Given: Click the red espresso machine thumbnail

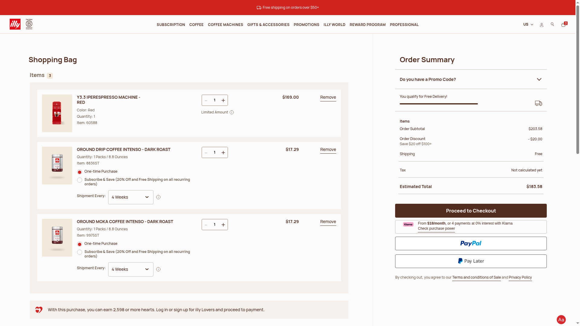Looking at the screenshot, I should click(57, 113).
